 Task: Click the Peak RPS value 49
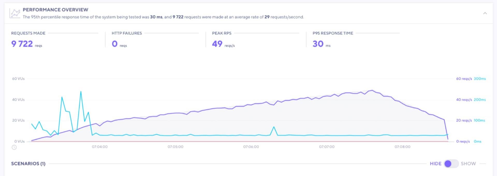217,44
